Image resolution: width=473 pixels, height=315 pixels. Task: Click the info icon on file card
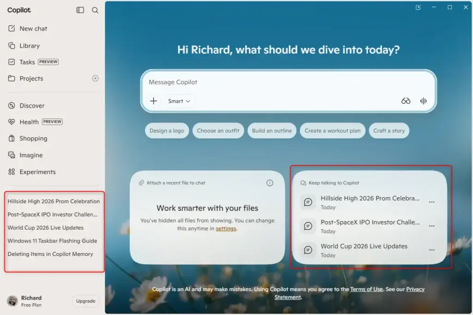[270, 183]
